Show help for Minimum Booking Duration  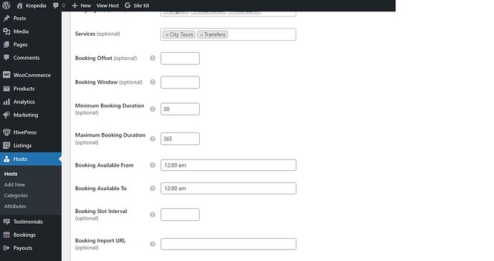152,109
